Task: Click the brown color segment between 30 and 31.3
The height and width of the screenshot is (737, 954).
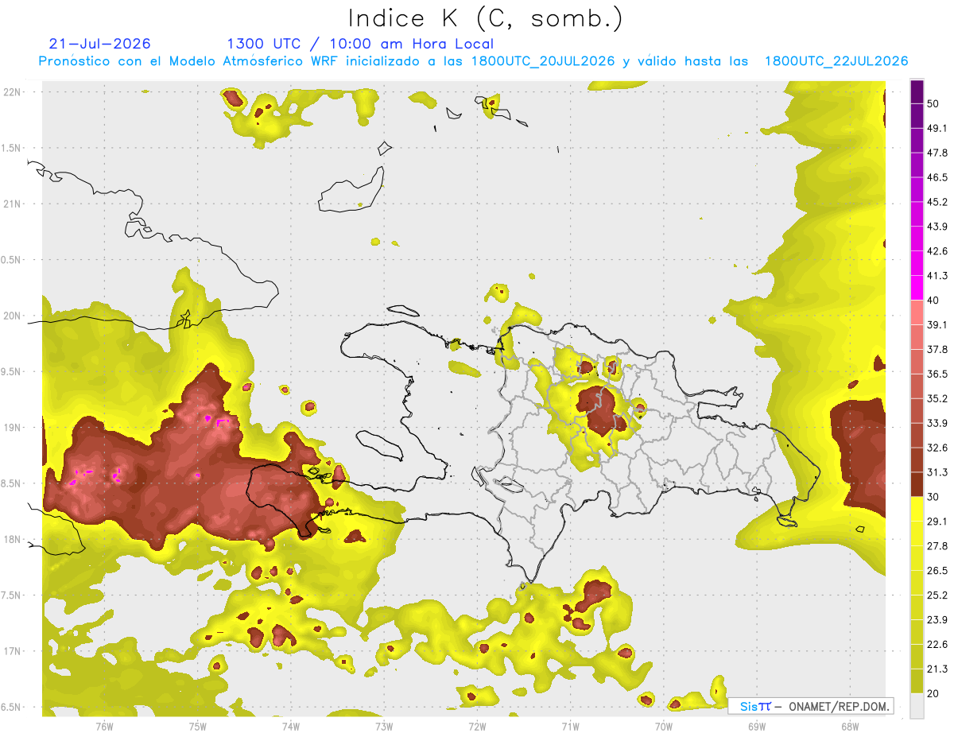Action: click(917, 484)
